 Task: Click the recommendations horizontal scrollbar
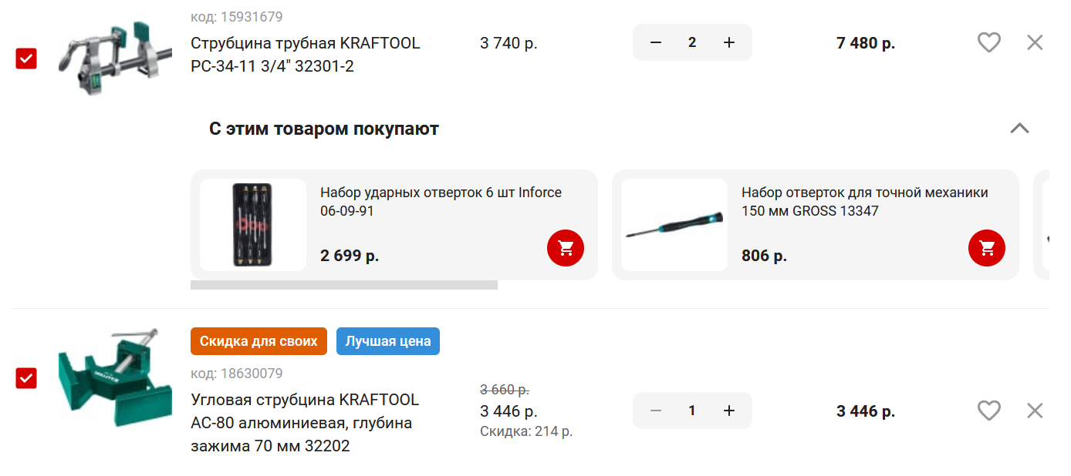344,285
